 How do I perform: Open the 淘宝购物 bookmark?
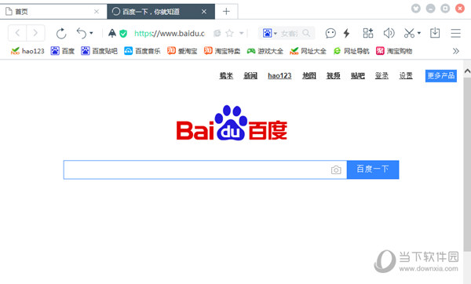pyautogui.click(x=394, y=51)
